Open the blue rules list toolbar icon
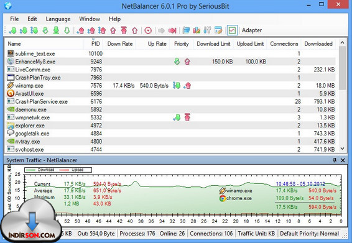 [x=186, y=30]
